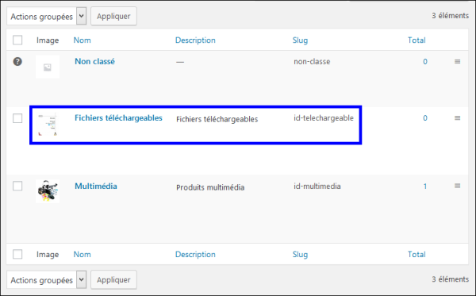Tick the select-all checkbox in the footer row

(x=17, y=254)
